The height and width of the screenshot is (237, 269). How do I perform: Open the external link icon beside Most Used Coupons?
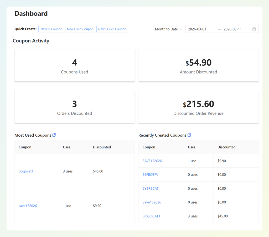click(54, 135)
